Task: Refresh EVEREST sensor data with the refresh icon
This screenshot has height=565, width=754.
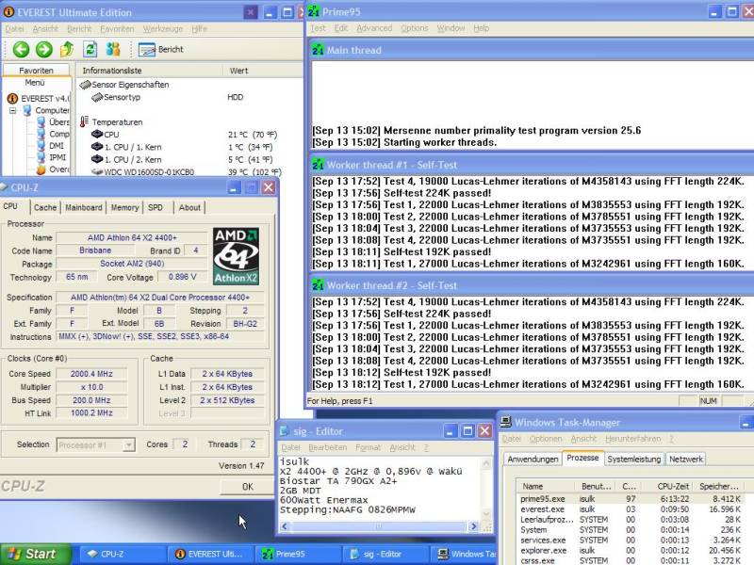Action: point(90,49)
